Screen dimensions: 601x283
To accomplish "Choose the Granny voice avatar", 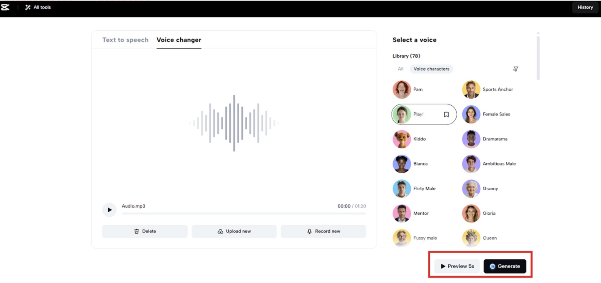I will pos(471,189).
